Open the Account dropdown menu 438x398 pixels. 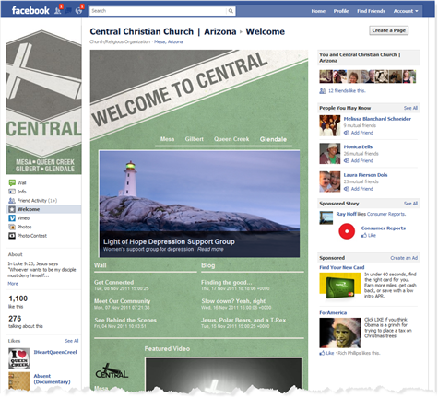[406, 11]
